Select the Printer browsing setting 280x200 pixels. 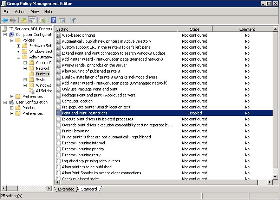point(76,131)
